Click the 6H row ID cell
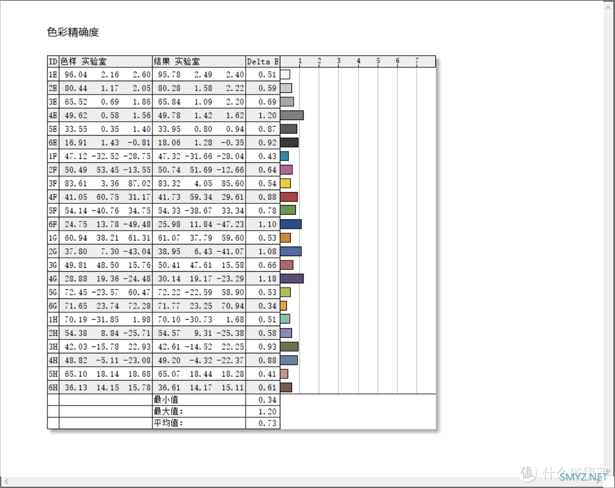 tap(53, 387)
